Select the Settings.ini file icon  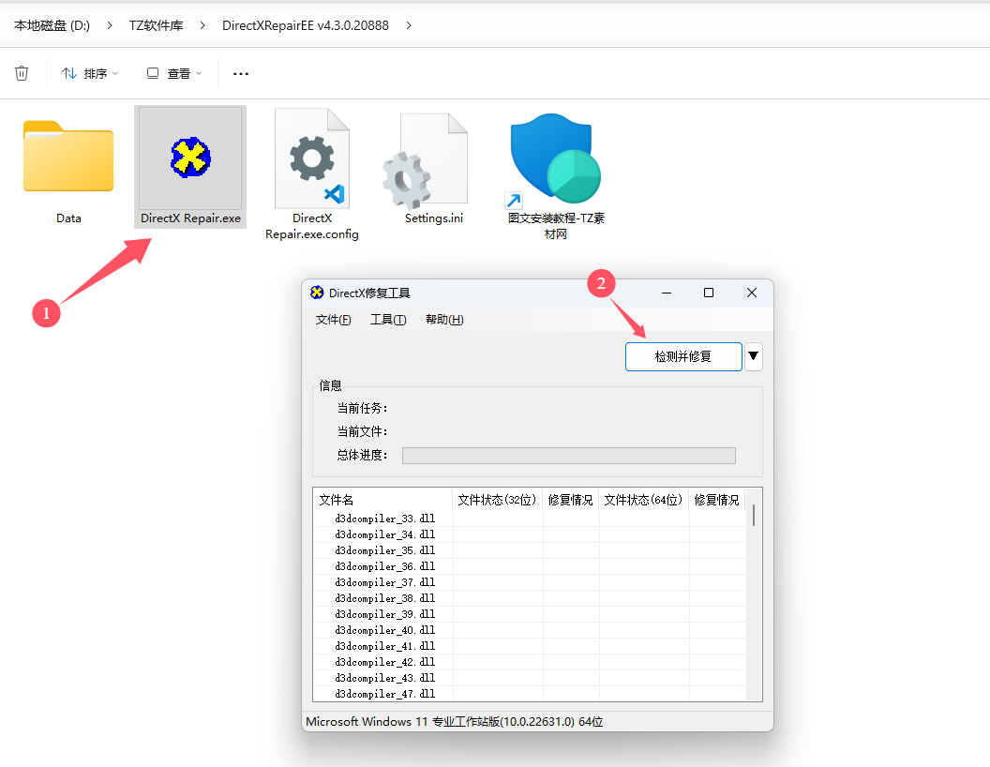427,161
